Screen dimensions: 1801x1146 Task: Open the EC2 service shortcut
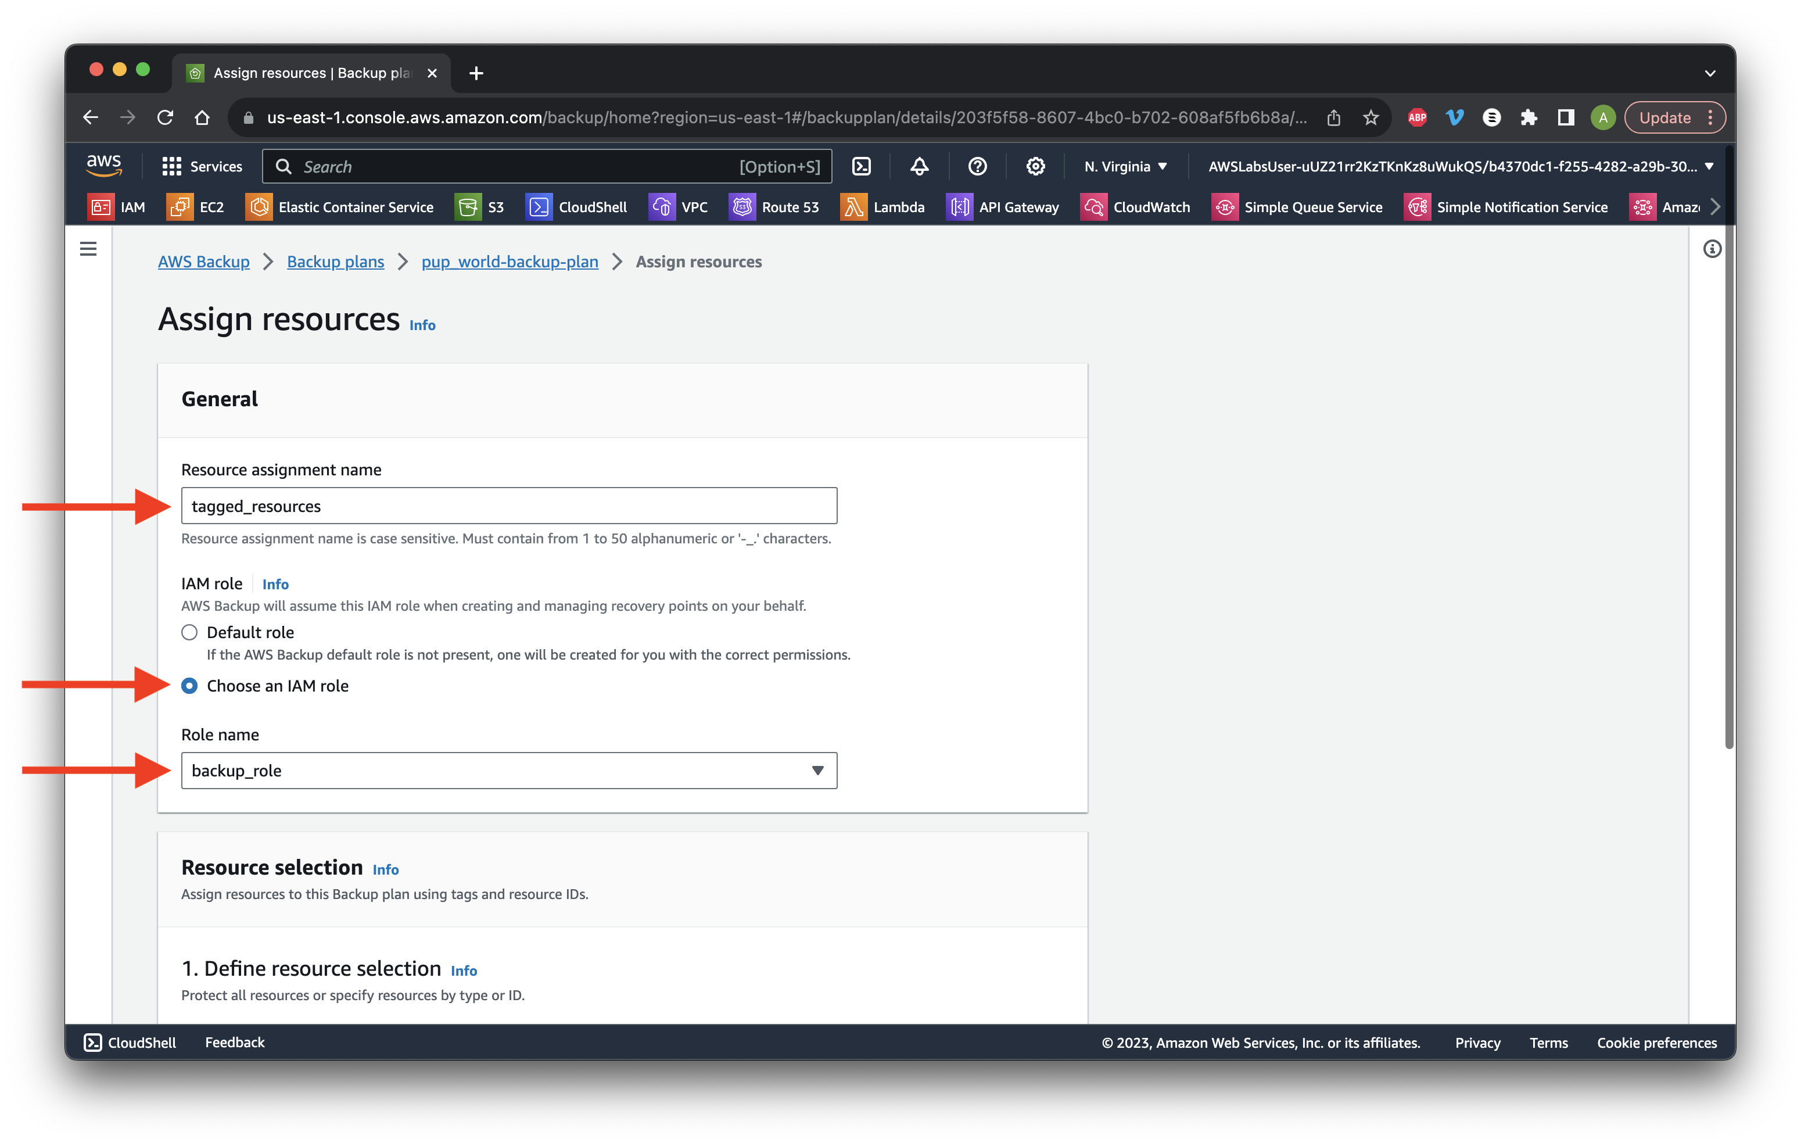(195, 207)
